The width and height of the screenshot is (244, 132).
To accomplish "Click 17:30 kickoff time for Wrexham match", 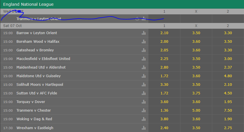I will [8, 128].
